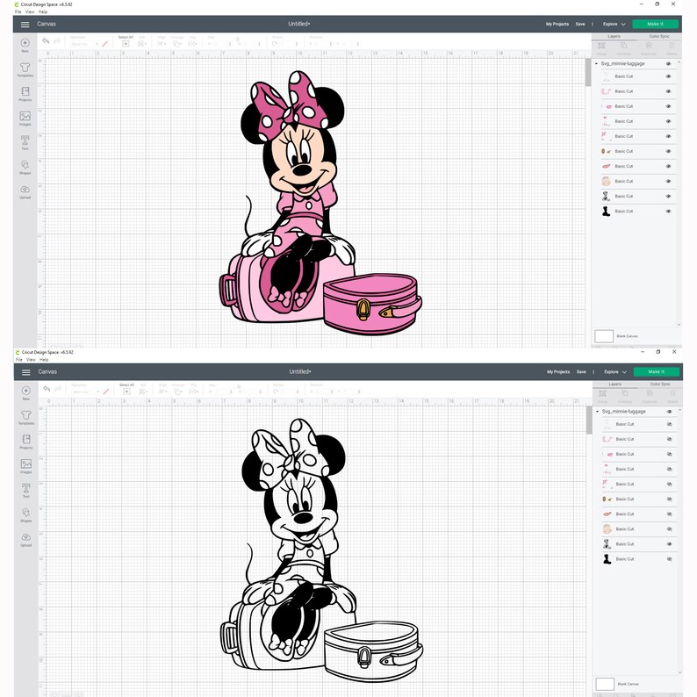This screenshot has width=697, height=697.
Task: Hide the visible outline layer in bottom window
Action: (x=669, y=543)
